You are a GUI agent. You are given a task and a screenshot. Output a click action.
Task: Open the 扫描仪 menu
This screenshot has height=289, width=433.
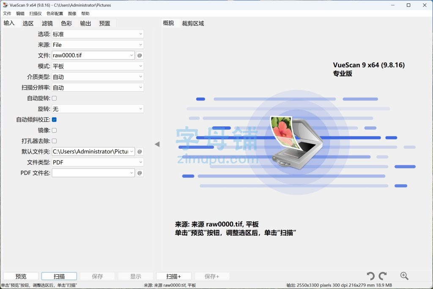(x=36, y=14)
